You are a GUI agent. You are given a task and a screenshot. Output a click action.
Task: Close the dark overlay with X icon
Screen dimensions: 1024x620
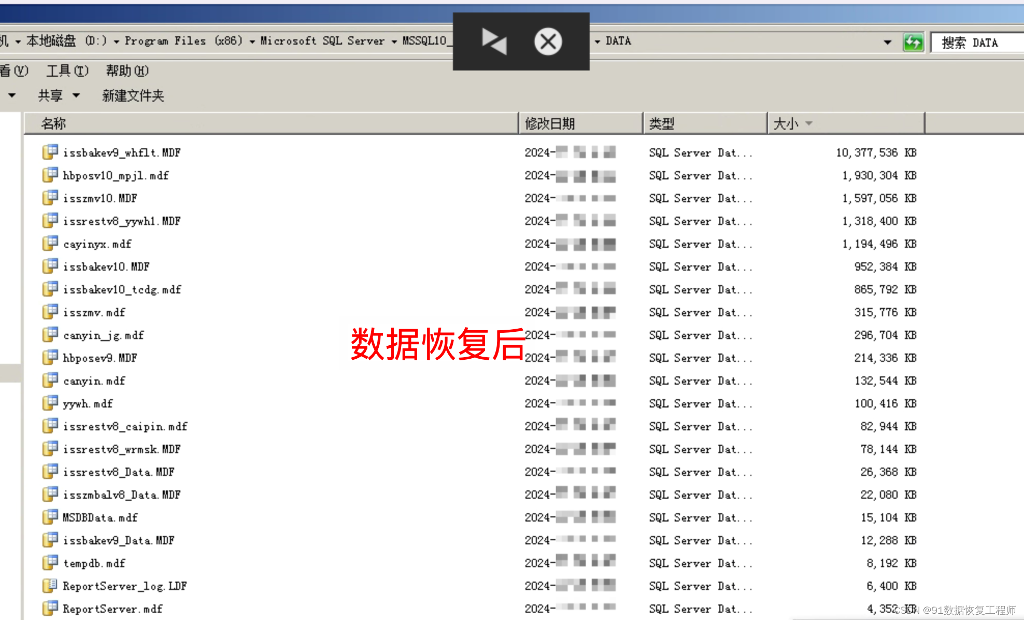(548, 41)
